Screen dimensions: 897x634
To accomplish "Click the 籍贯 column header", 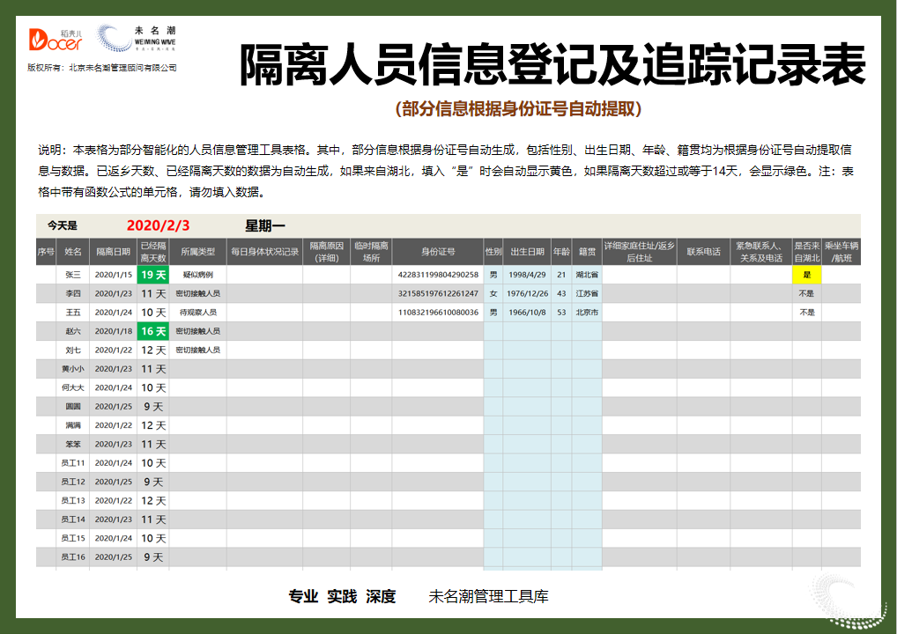I will [x=586, y=250].
